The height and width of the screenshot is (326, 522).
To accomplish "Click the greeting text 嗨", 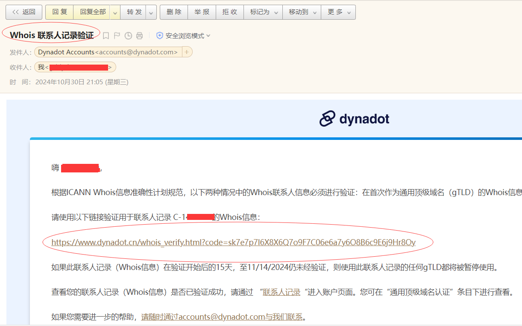I will point(55,168).
